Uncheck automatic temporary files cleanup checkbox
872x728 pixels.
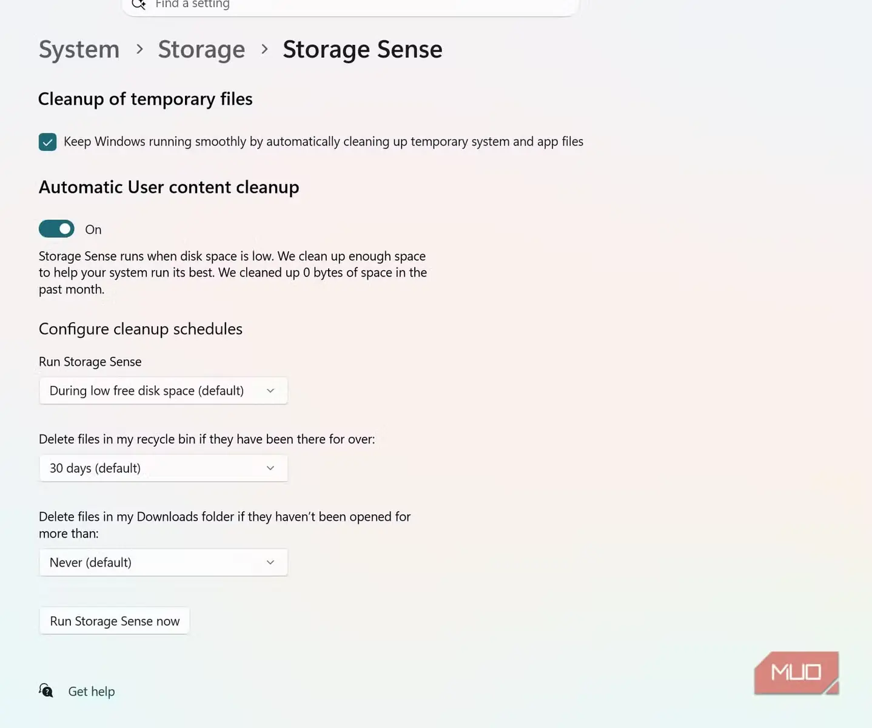tap(47, 142)
